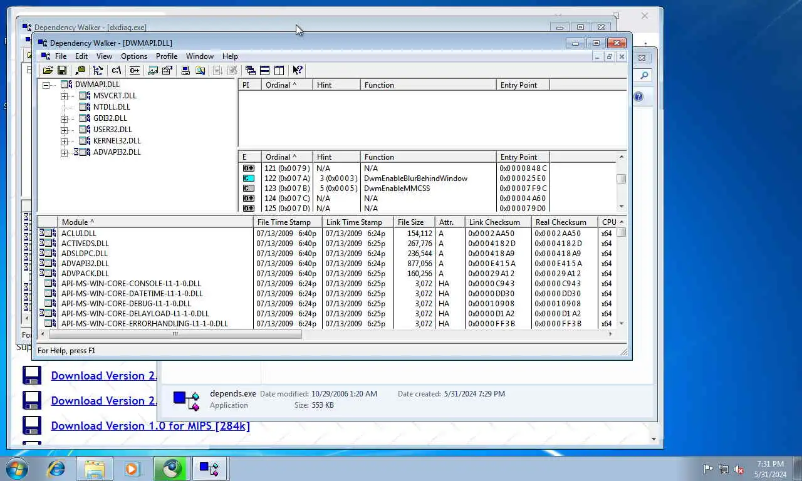Open Windows Explorer from the taskbar
This screenshot has width=802, height=481.
tap(95, 468)
